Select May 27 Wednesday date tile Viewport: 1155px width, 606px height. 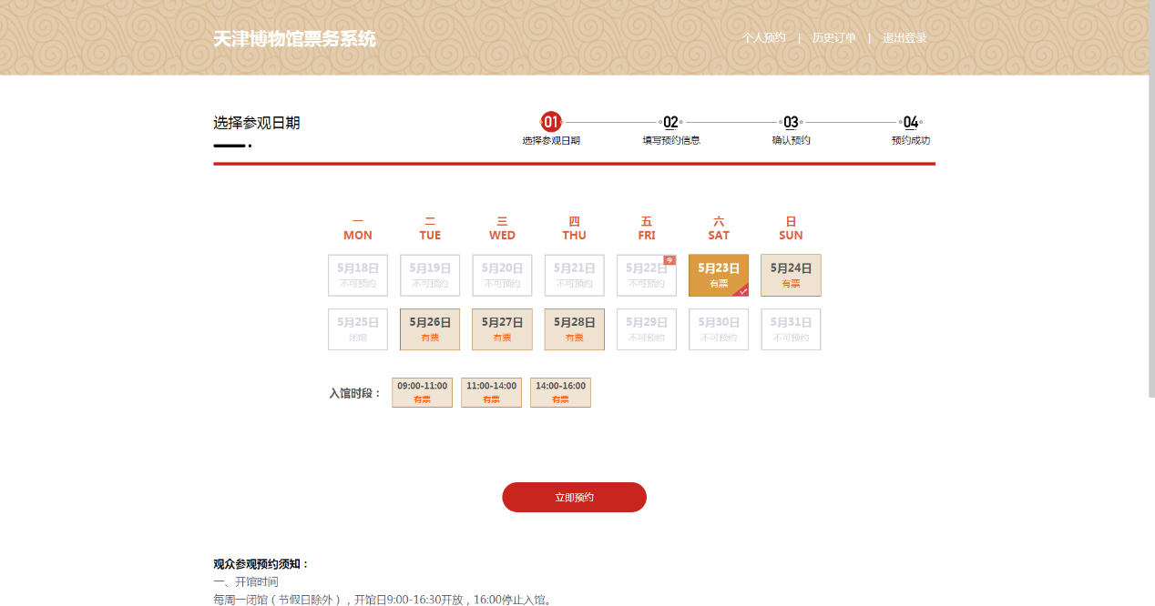pyautogui.click(x=502, y=329)
